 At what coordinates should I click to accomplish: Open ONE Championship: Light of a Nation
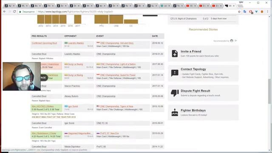118,64
